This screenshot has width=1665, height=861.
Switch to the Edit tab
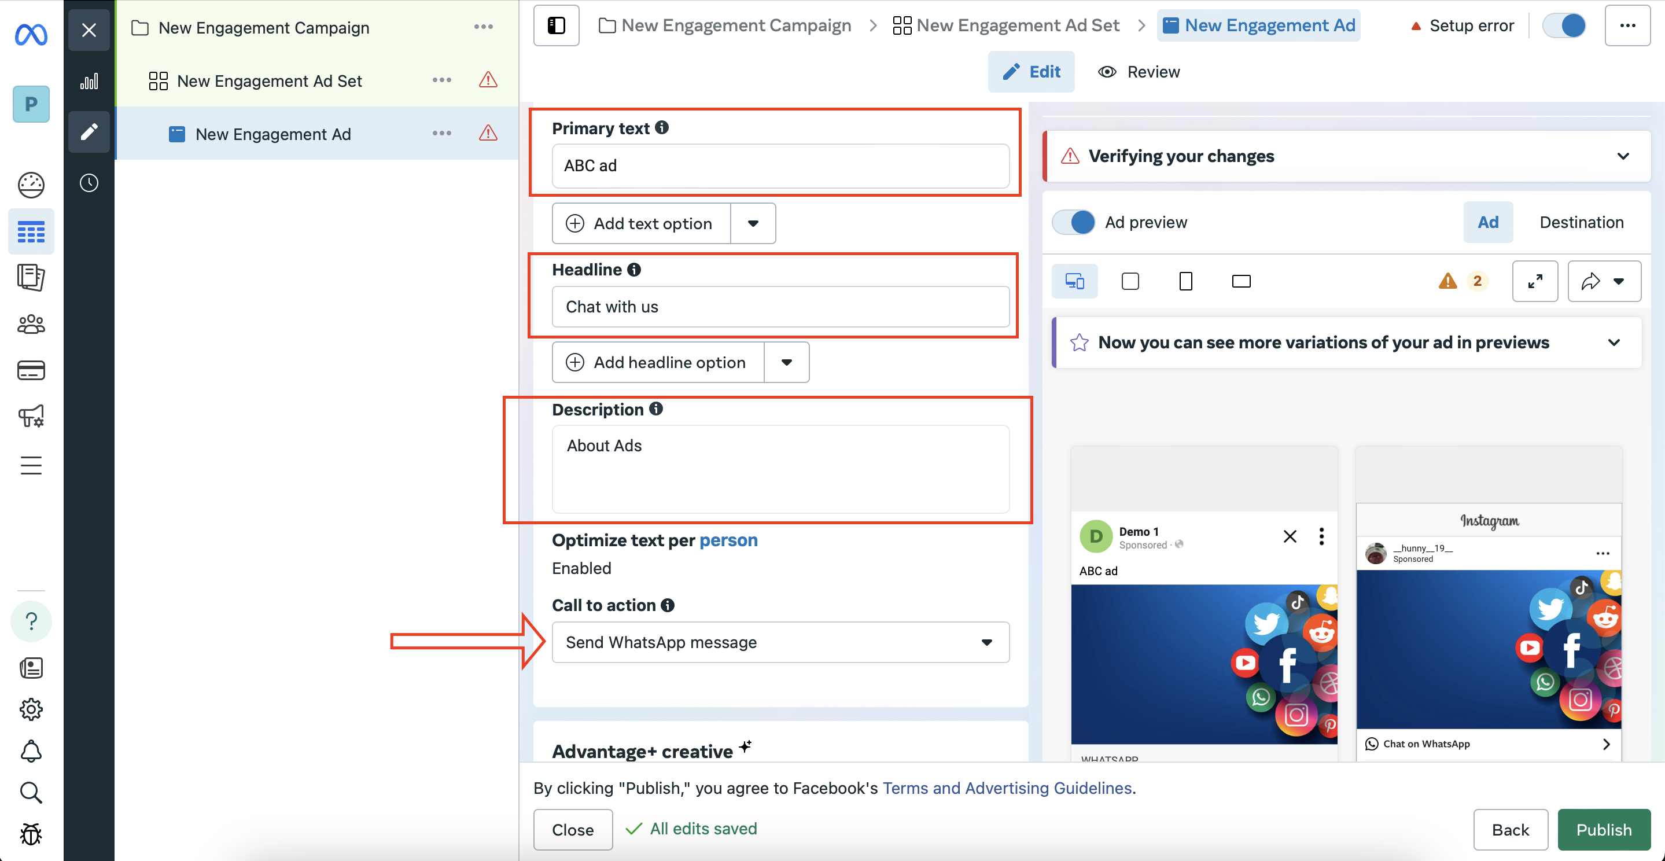click(1032, 72)
